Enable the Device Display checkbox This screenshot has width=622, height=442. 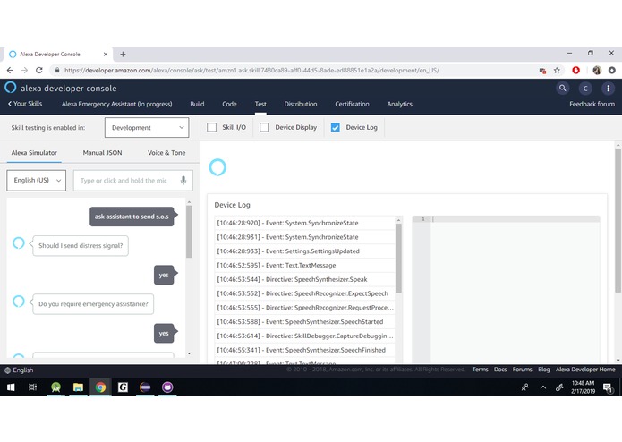tap(265, 127)
